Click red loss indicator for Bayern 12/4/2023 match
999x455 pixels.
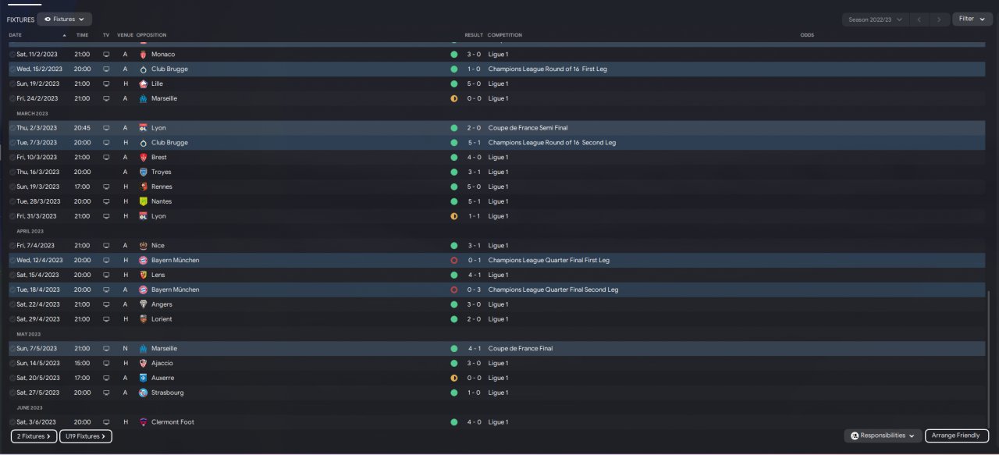click(453, 260)
